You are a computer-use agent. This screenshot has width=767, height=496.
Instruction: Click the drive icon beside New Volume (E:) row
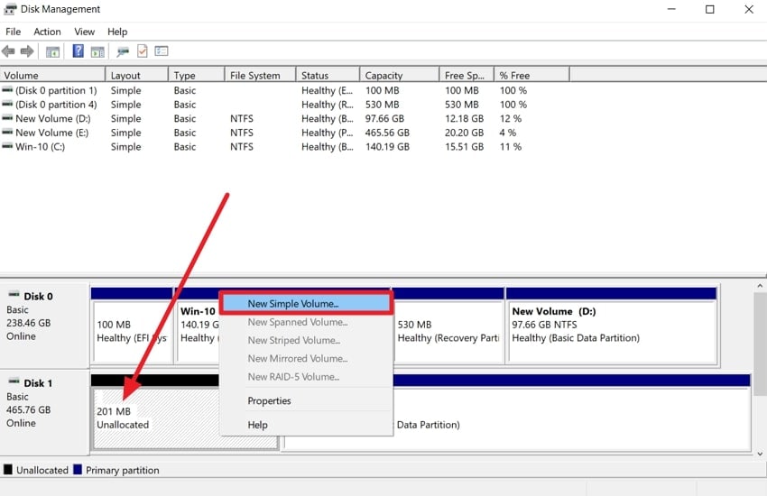click(7, 133)
